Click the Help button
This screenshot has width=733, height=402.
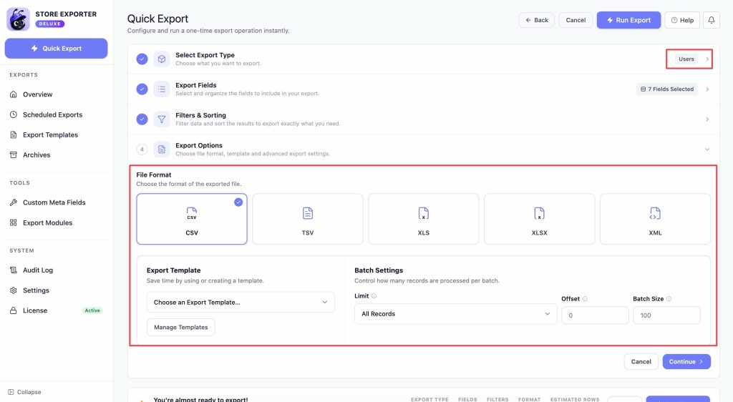pos(682,20)
